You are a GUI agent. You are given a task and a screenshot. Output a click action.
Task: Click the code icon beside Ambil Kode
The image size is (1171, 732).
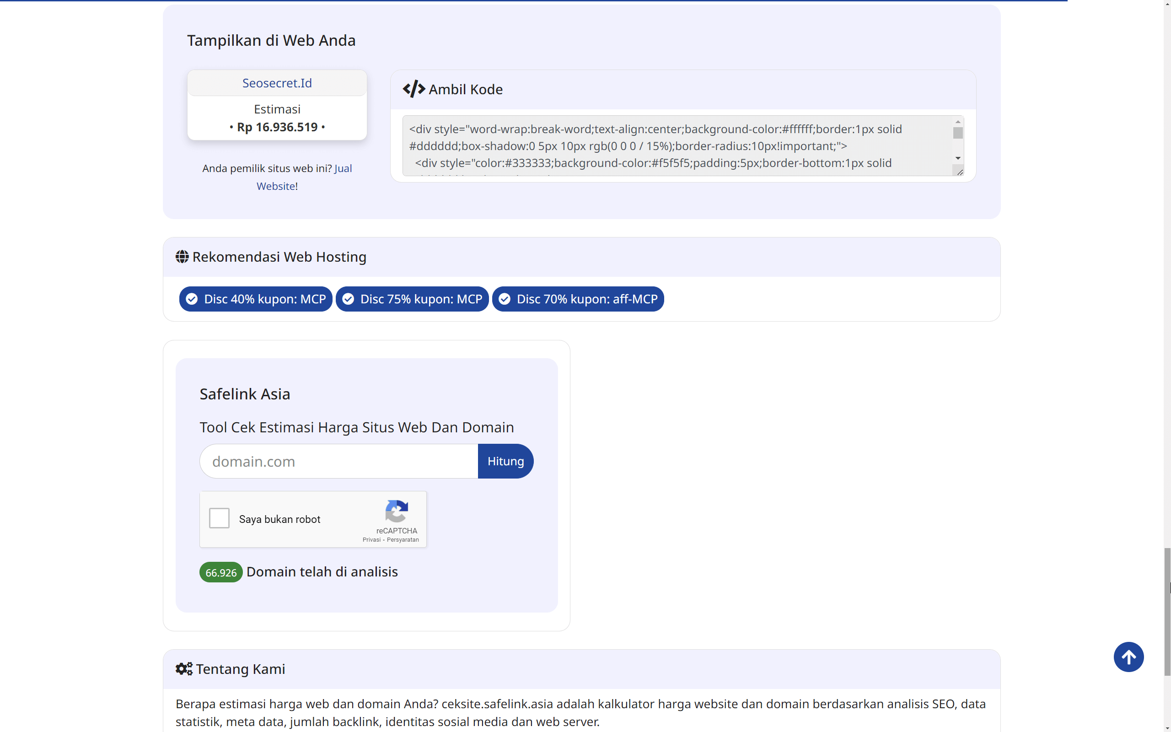click(x=413, y=89)
